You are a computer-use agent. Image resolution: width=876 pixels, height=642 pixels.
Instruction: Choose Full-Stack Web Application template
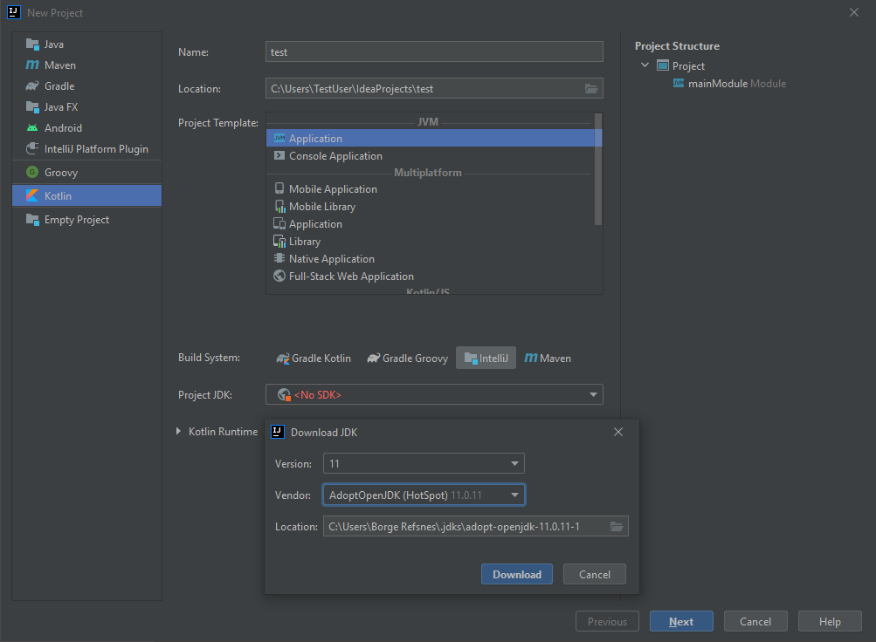point(351,277)
